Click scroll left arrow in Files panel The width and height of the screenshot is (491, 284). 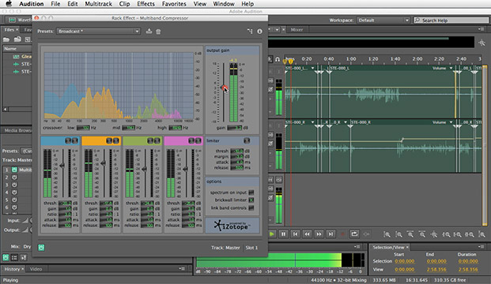pyautogui.click(x=6, y=109)
